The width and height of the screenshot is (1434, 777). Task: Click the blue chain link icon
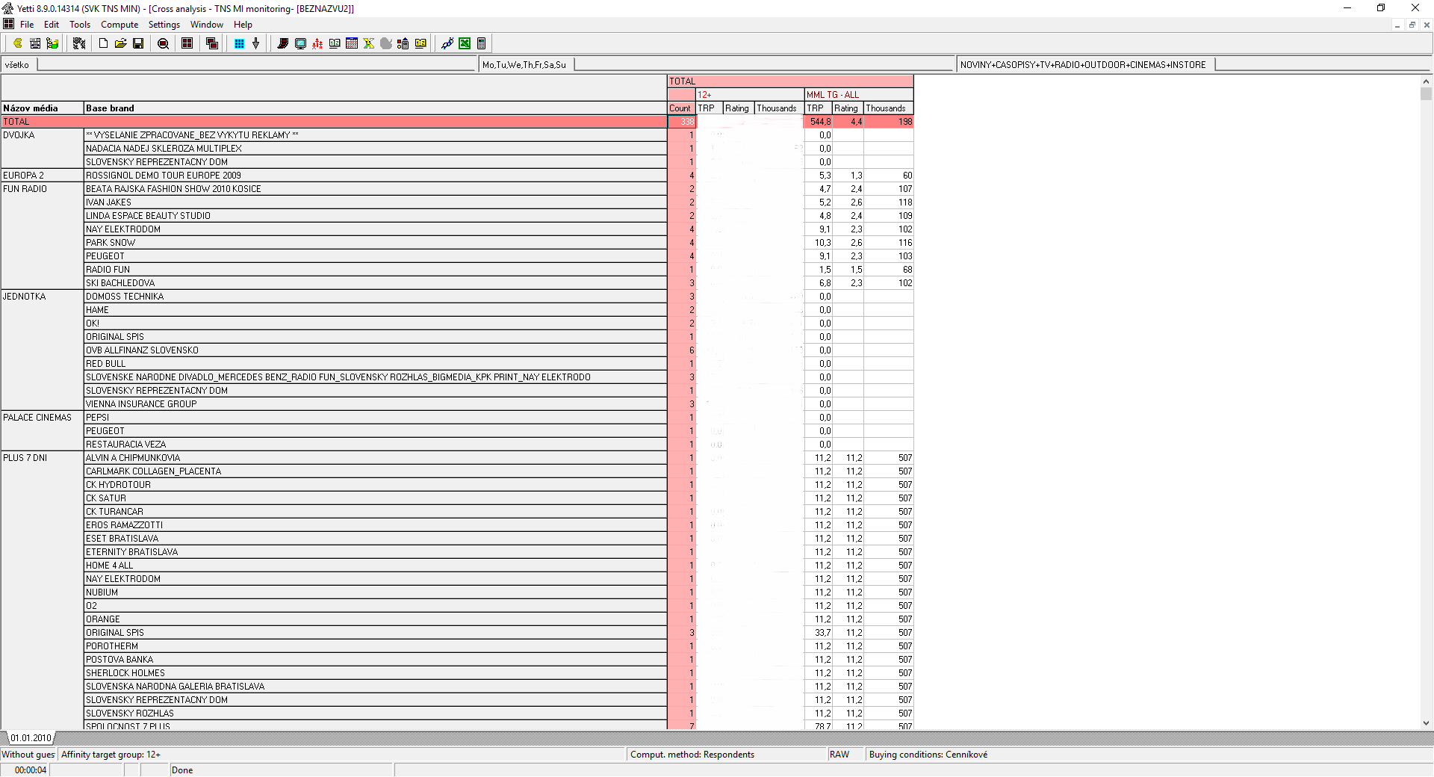pos(447,43)
